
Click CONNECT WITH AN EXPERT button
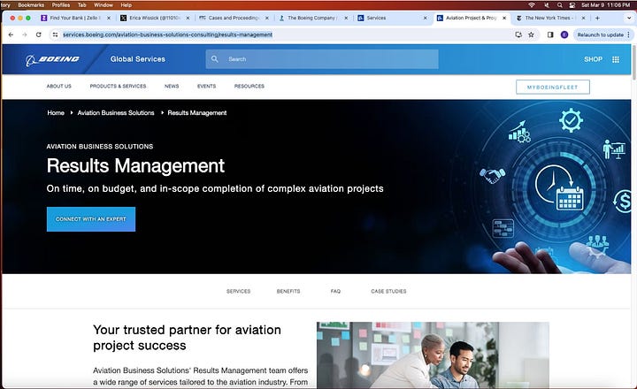(x=91, y=219)
